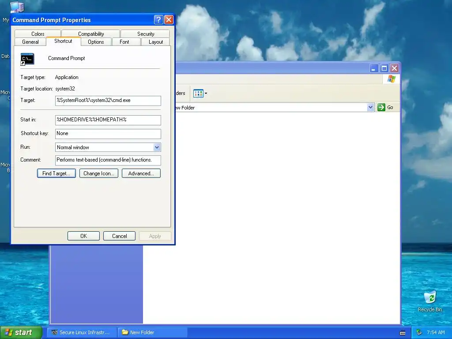Open the Layout tab
The width and height of the screenshot is (452, 339).
click(x=156, y=42)
